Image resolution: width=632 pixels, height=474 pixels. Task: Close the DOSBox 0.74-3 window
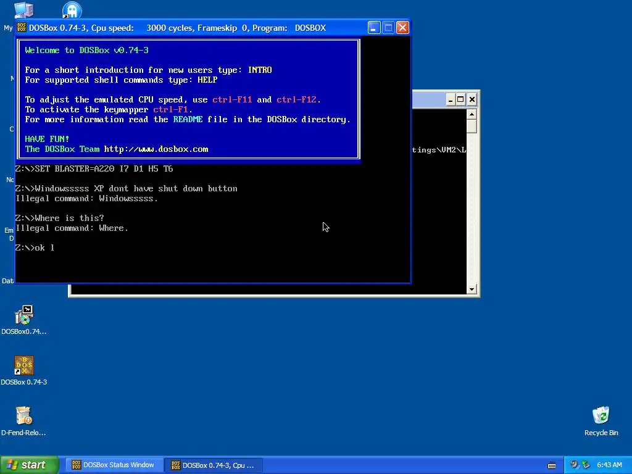tap(402, 28)
